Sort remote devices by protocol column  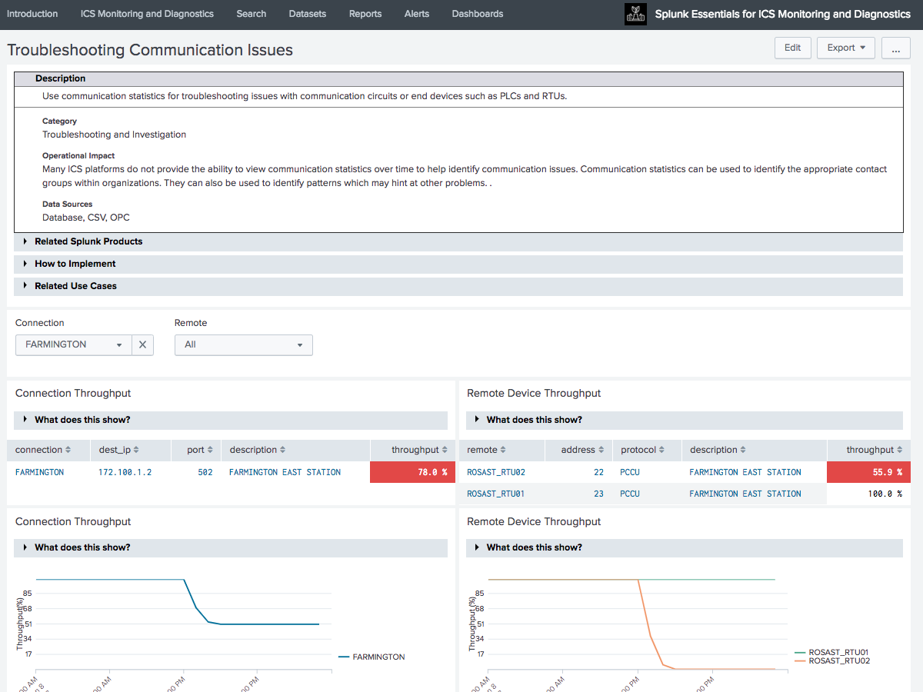[x=641, y=450]
